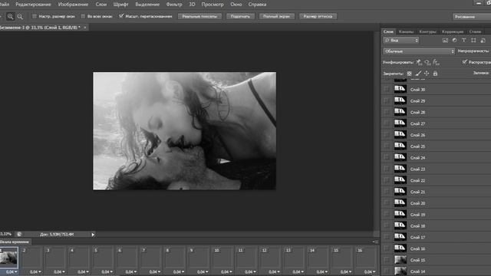Open frame 9 delay dropdown

pos(203,271)
